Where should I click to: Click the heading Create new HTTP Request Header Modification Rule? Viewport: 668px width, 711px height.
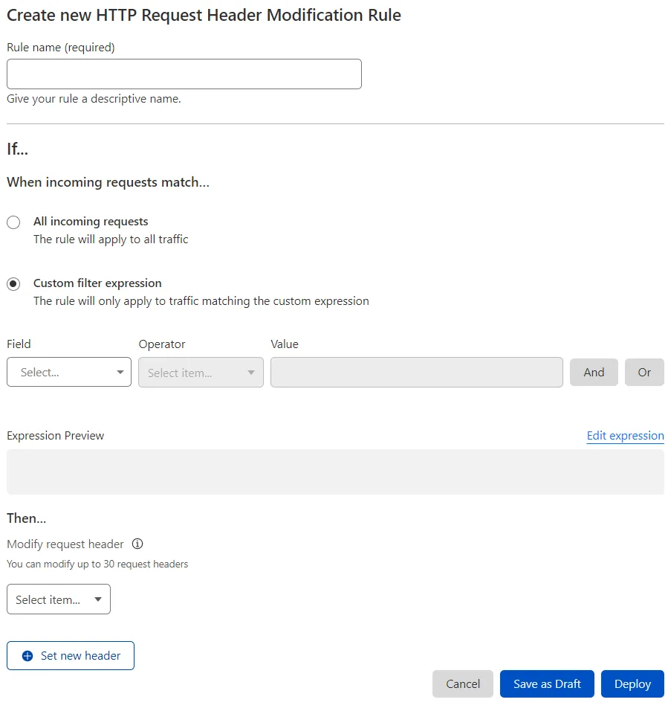coord(203,15)
